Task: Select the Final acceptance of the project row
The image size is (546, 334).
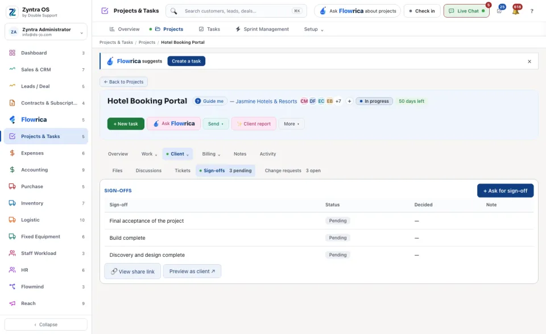Action: tap(319, 221)
